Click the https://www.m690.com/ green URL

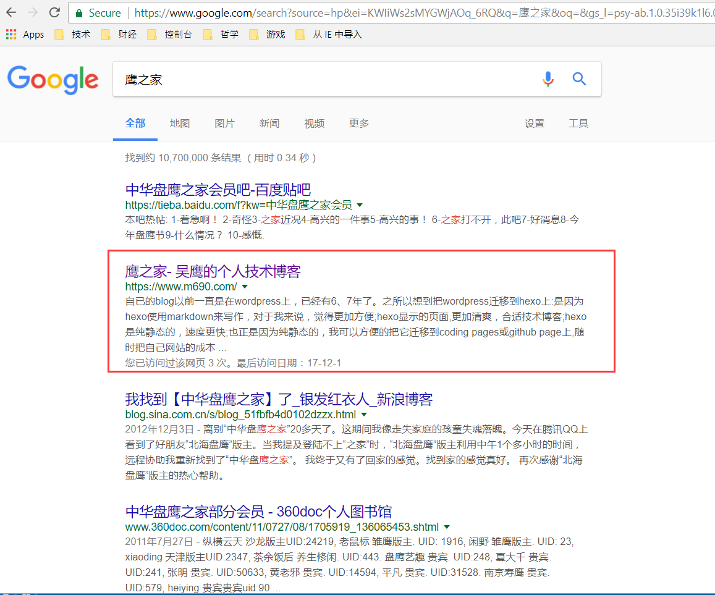181,287
